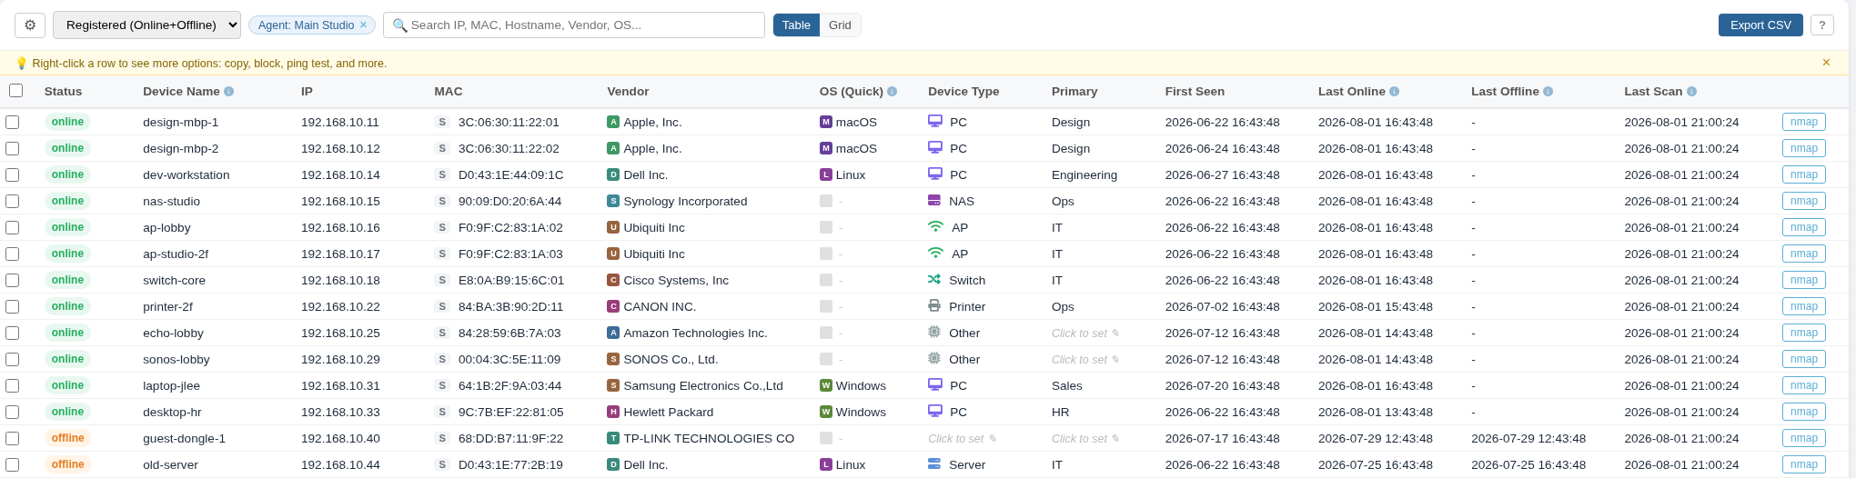Check the old-server row checkbox
Viewport: 1856px width, 478px height.
[12, 464]
